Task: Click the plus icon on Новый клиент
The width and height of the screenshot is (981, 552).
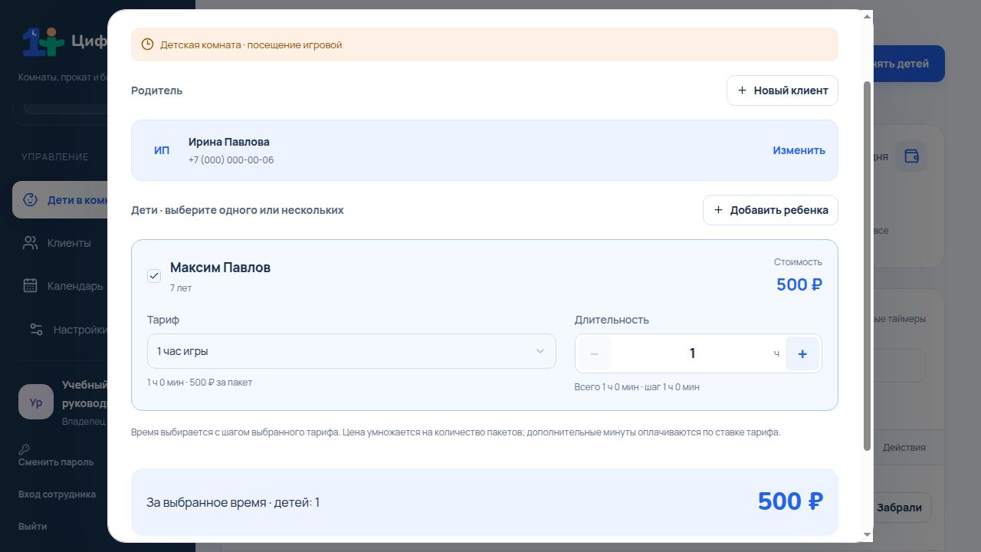Action: [x=742, y=90]
